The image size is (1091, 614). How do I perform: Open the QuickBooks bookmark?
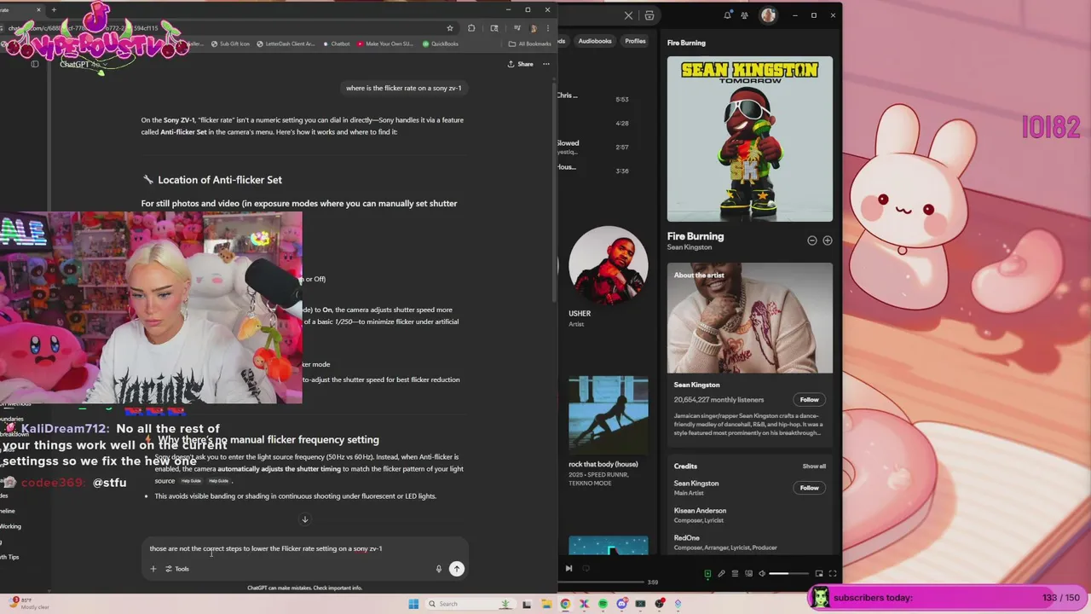pos(441,43)
